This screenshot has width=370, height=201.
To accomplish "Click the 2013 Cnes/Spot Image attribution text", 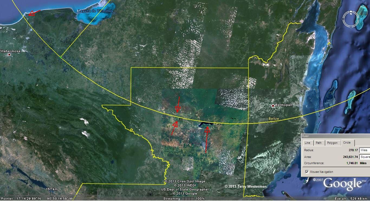I will pyautogui.click(x=185, y=181).
